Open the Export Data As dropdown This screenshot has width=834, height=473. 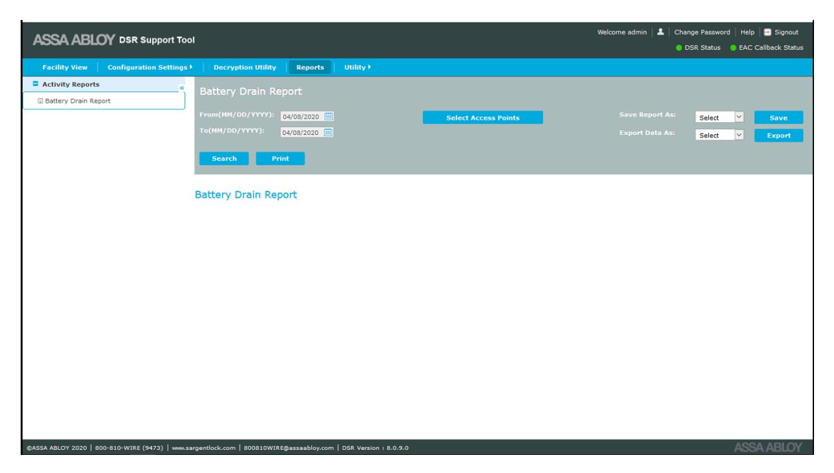[720, 135]
